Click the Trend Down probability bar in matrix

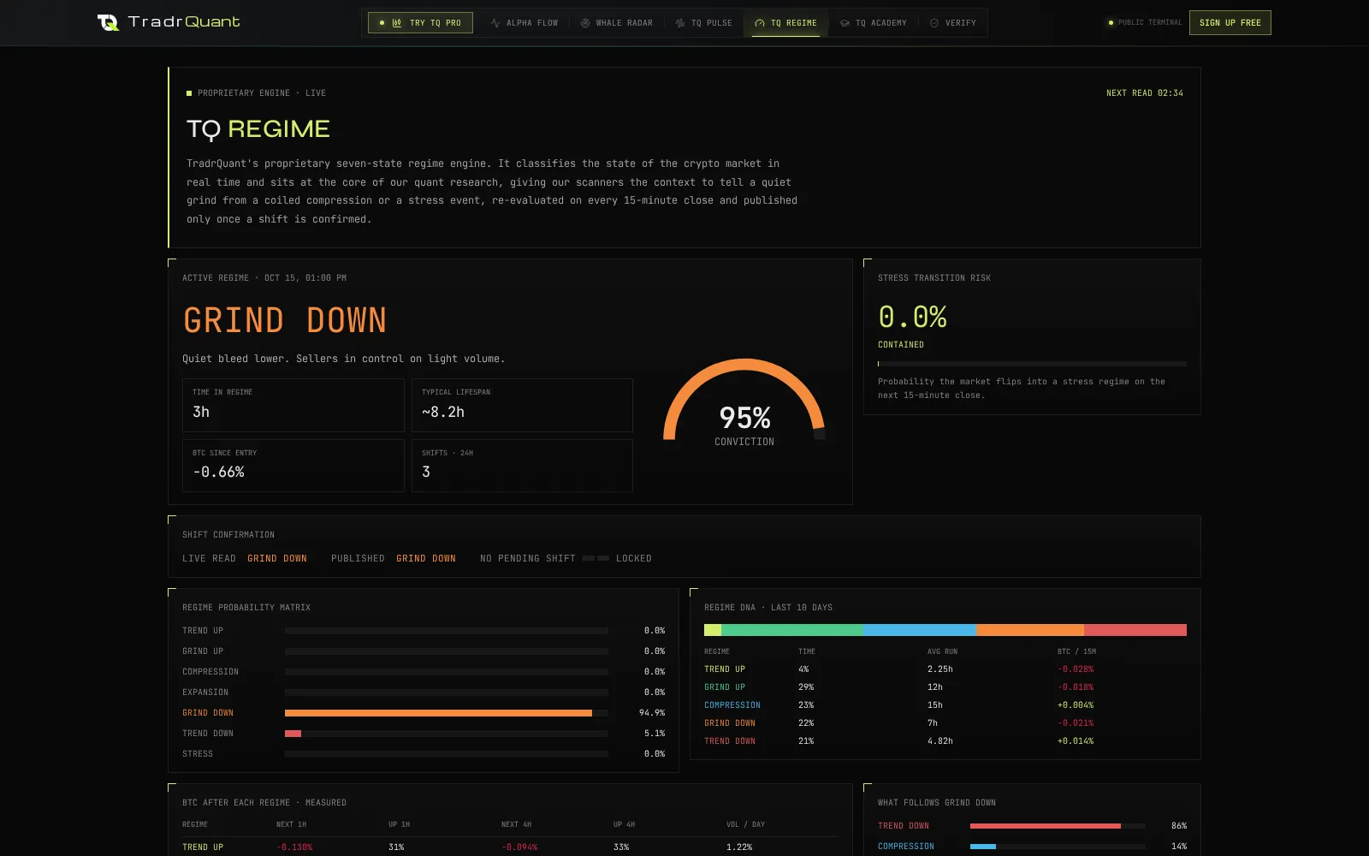[x=447, y=734]
